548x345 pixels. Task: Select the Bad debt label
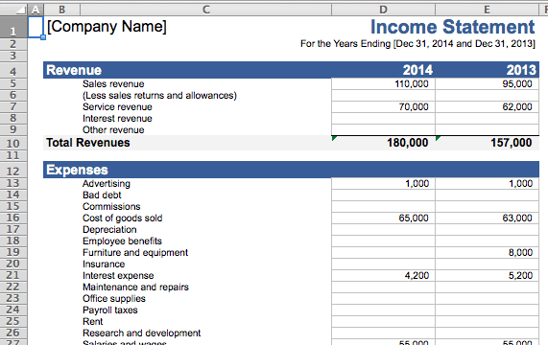[102, 195]
